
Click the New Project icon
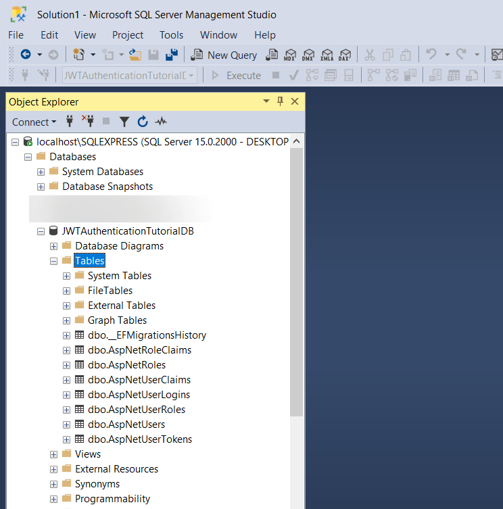(78, 54)
